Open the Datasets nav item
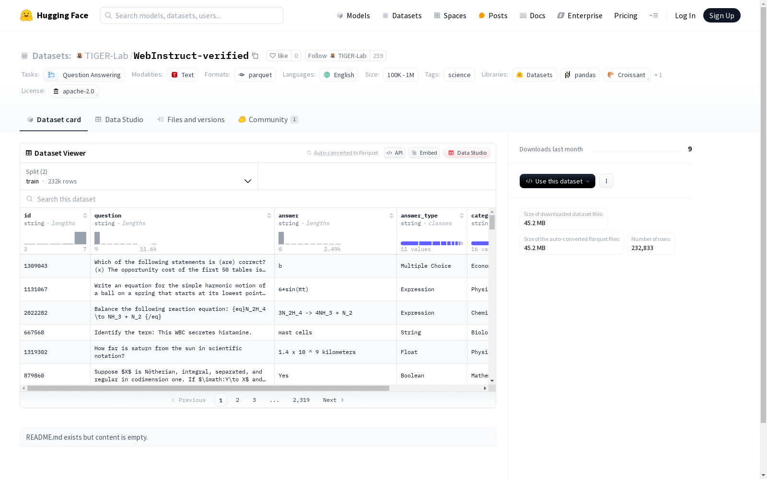The height and width of the screenshot is (479, 767). coord(402,15)
